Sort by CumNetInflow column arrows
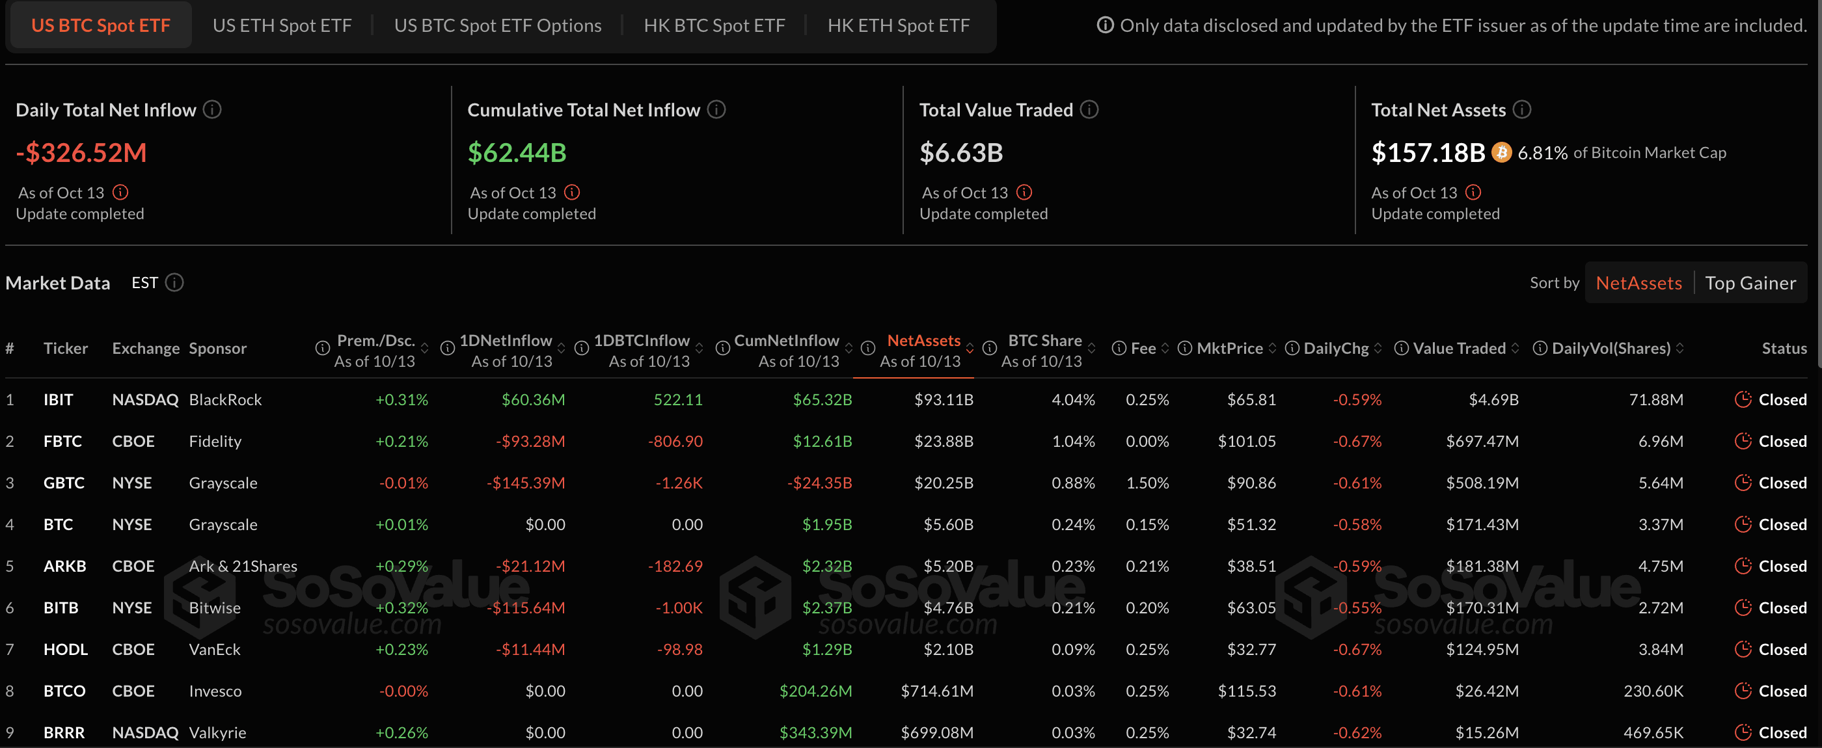The height and width of the screenshot is (748, 1822). (849, 349)
